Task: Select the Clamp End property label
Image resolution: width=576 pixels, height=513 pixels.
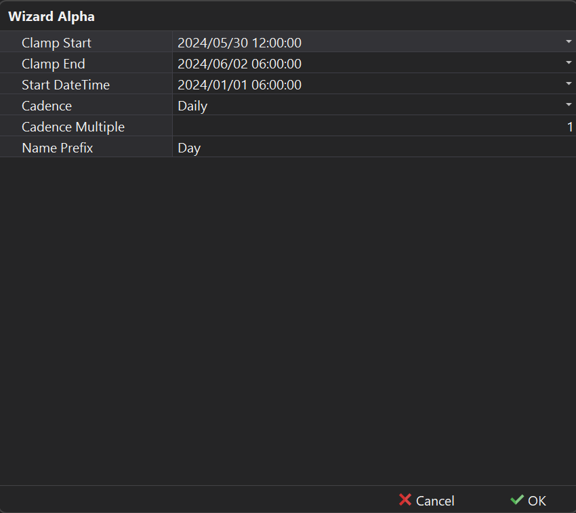Action: click(x=53, y=64)
